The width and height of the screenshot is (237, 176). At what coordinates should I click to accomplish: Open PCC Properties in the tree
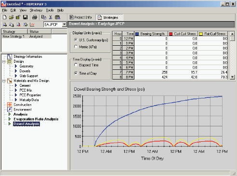pyautogui.click(x=30, y=95)
